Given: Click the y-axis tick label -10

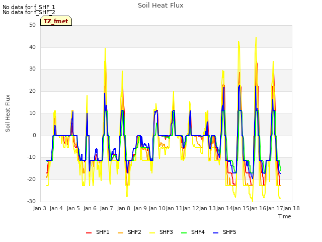Looking at the screenshot, I should 31,157.
